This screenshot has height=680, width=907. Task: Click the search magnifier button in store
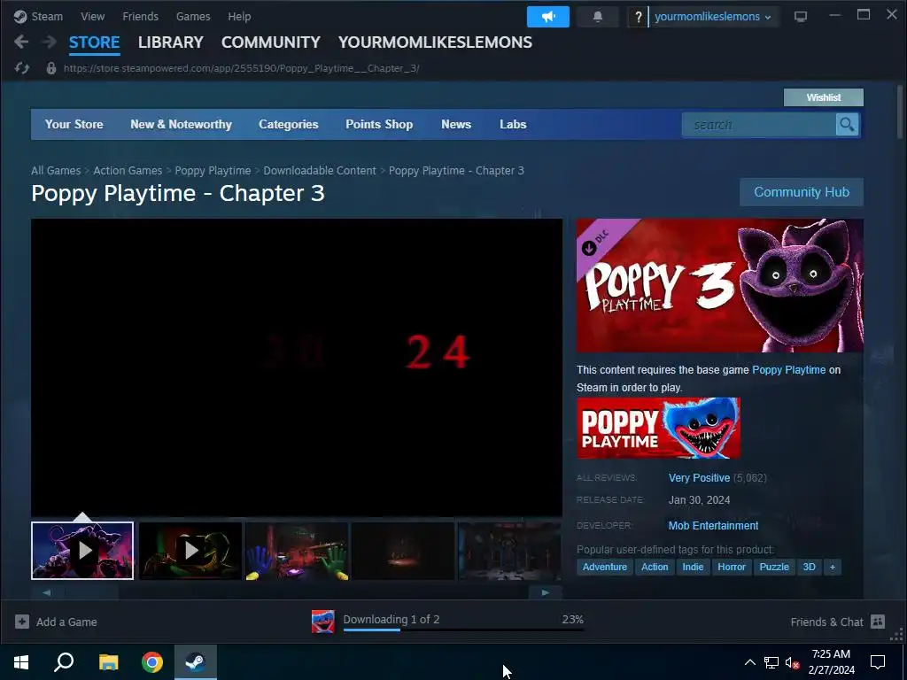[x=847, y=124]
